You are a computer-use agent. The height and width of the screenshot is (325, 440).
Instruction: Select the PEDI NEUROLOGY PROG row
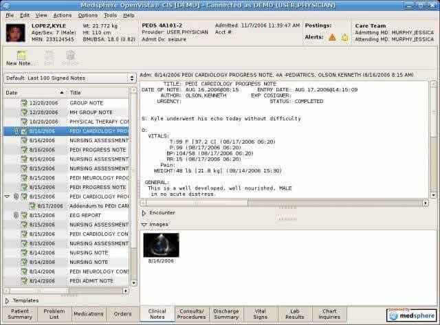[67, 178]
